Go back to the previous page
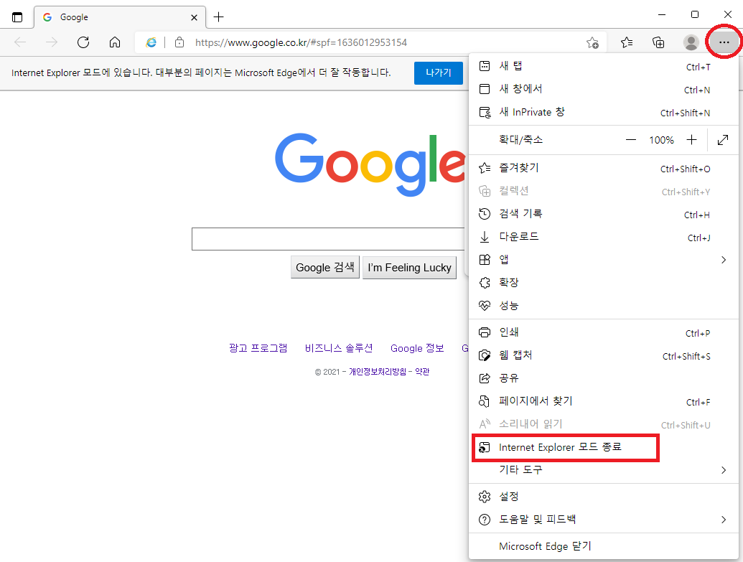The image size is (743, 562). tap(20, 42)
